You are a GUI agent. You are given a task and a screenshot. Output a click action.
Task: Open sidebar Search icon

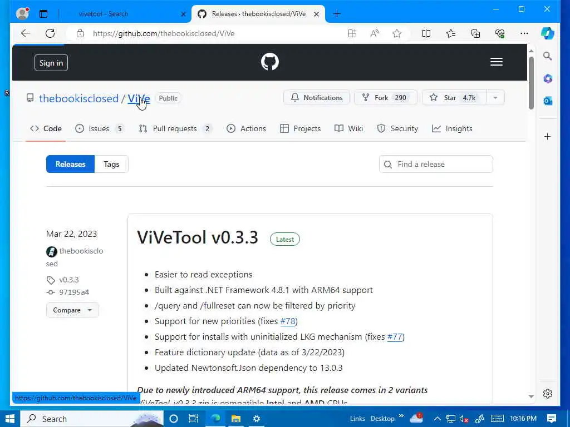point(548,56)
